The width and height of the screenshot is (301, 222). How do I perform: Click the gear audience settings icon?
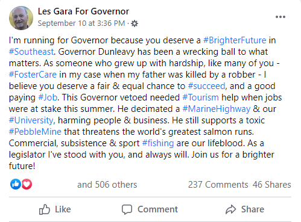[x=135, y=23]
